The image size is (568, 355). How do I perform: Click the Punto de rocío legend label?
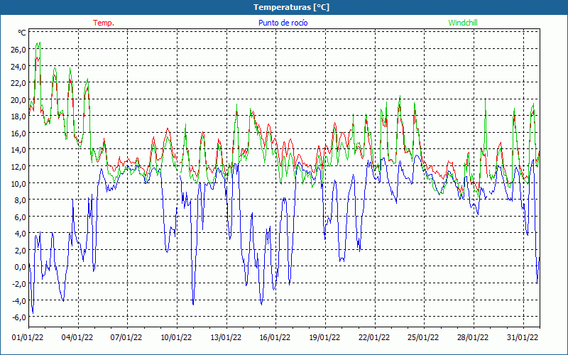click(x=283, y=23)
